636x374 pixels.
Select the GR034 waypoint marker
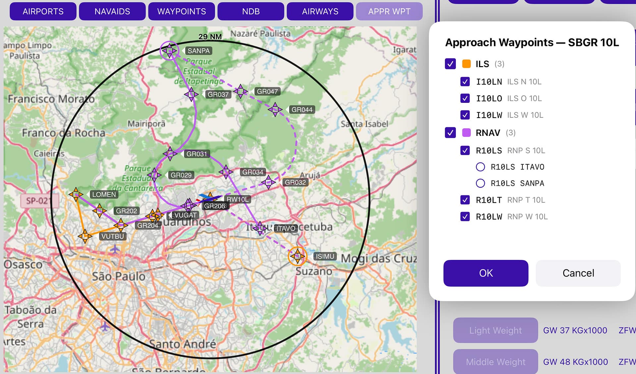tap(226, 172)
